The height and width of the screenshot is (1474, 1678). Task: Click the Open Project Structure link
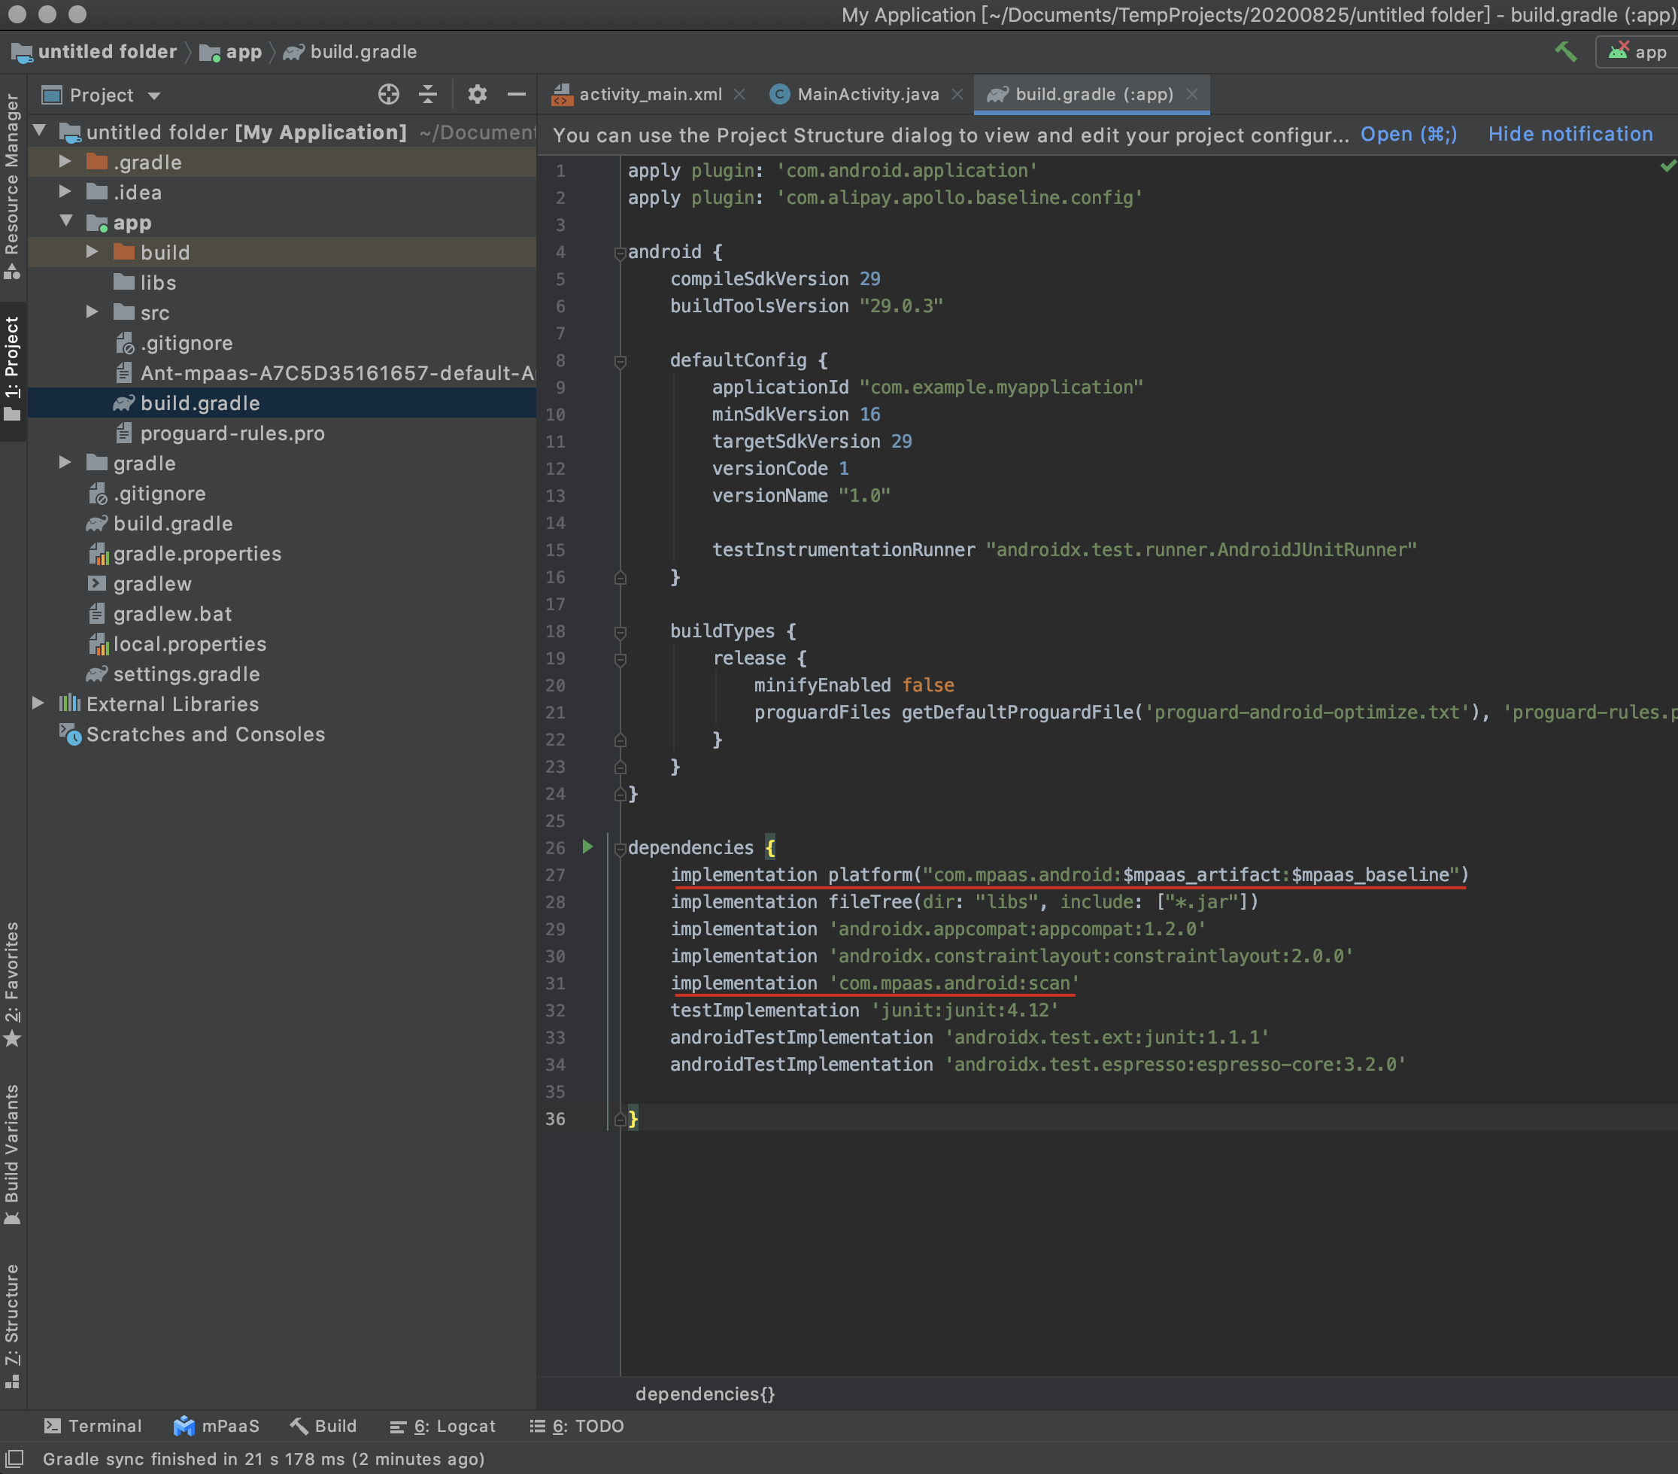[x=1408, y=134]
